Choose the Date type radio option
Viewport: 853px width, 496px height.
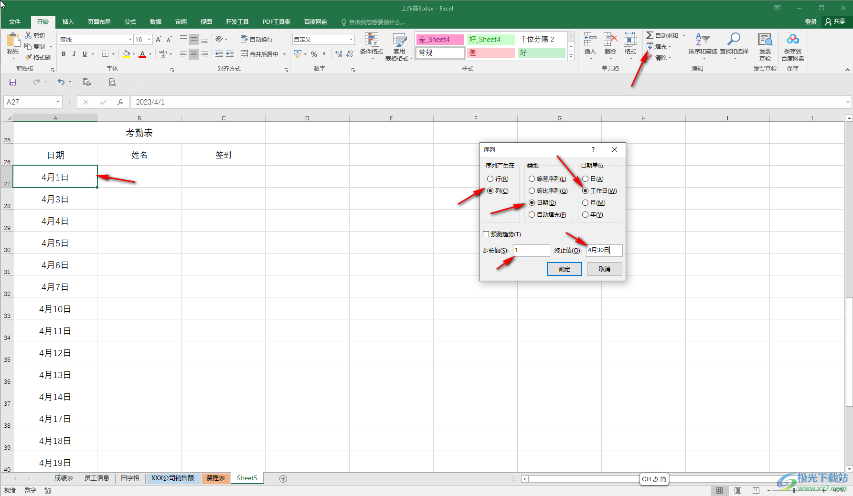coord(532,203)
